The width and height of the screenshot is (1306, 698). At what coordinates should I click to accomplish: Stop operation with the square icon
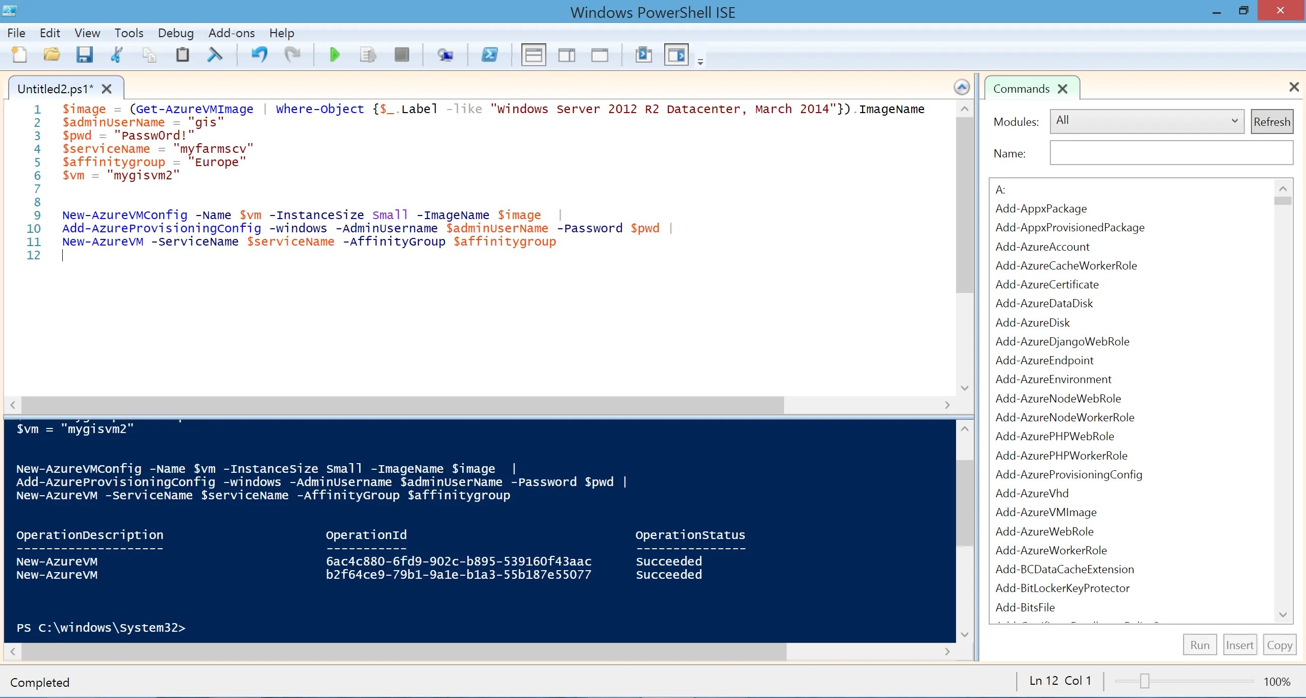402,55
